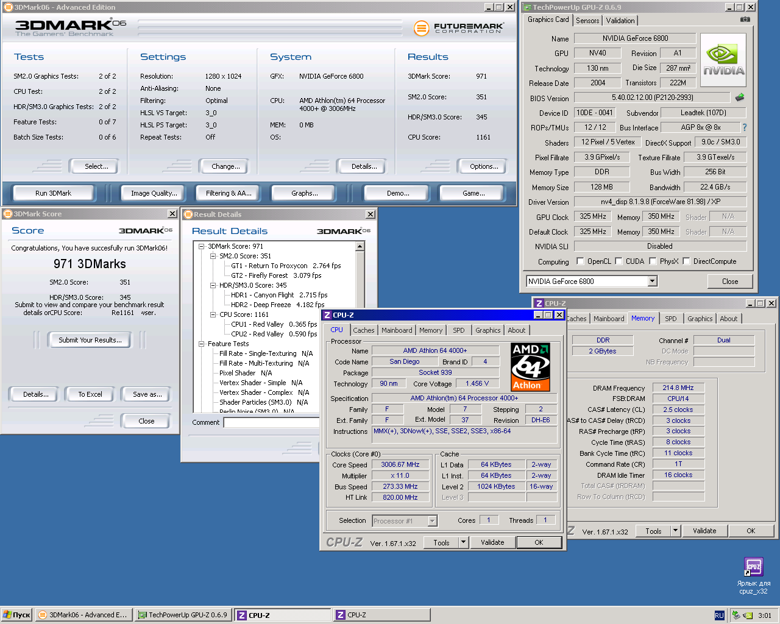Enable the CUDA checkbox
The image size is (780, 624).
(619, 261)
